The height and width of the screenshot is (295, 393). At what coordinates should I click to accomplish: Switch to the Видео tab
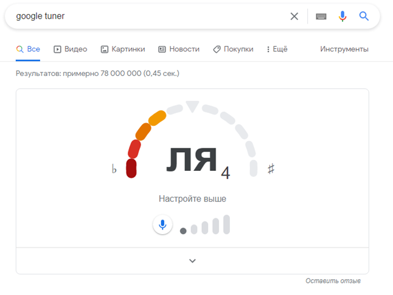click(71, 49)
